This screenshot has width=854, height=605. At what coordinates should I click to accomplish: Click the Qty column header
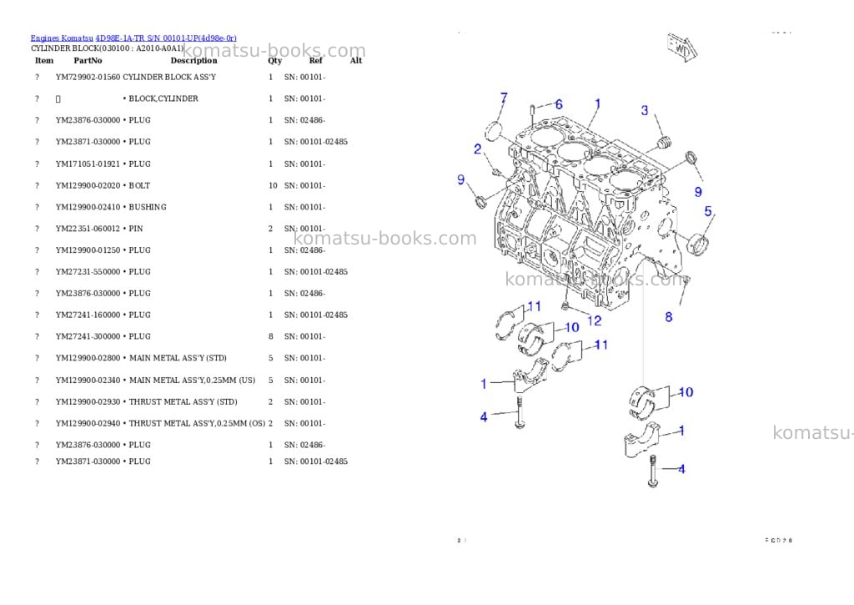[x=275, y=60]
